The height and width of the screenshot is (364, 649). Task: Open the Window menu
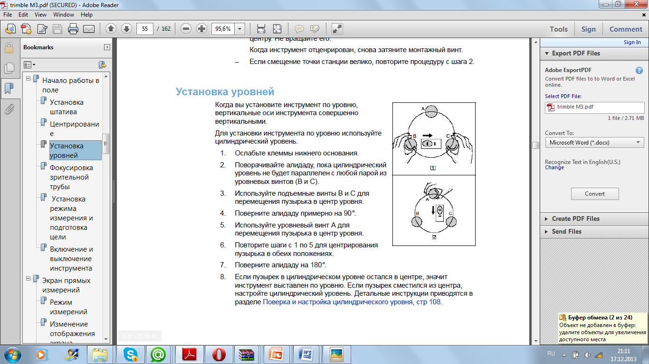64,15
